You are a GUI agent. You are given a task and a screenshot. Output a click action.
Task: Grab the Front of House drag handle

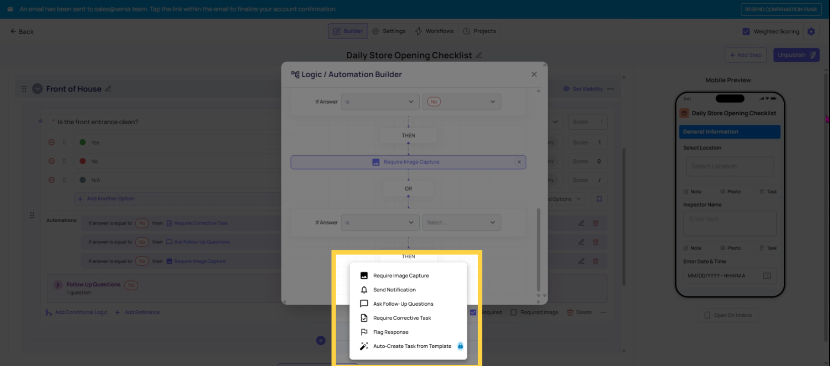[x=24, y=89]
